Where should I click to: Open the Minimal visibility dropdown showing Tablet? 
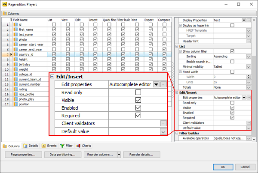249,66
